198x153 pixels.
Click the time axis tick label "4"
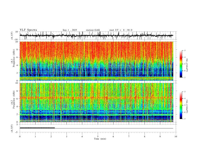pyautogui.click(x=82, y=136)
